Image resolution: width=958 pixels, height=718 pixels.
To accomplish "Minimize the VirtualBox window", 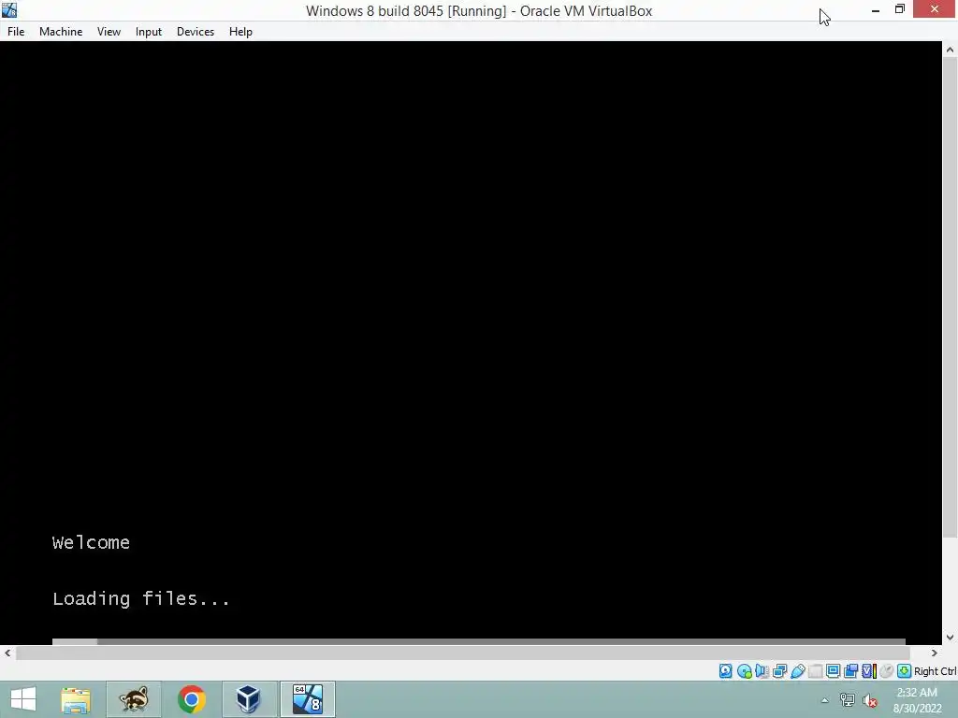I will pyautogui.click(x=876, y=9).
